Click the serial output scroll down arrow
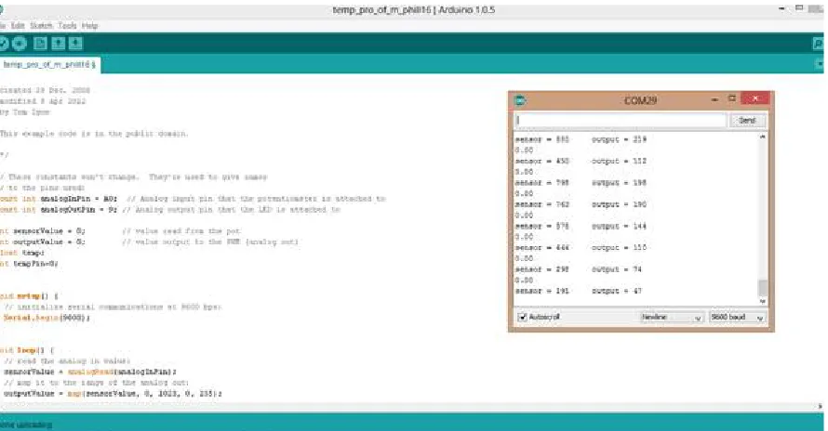828x431 pixels. click(x=762, y=301)
